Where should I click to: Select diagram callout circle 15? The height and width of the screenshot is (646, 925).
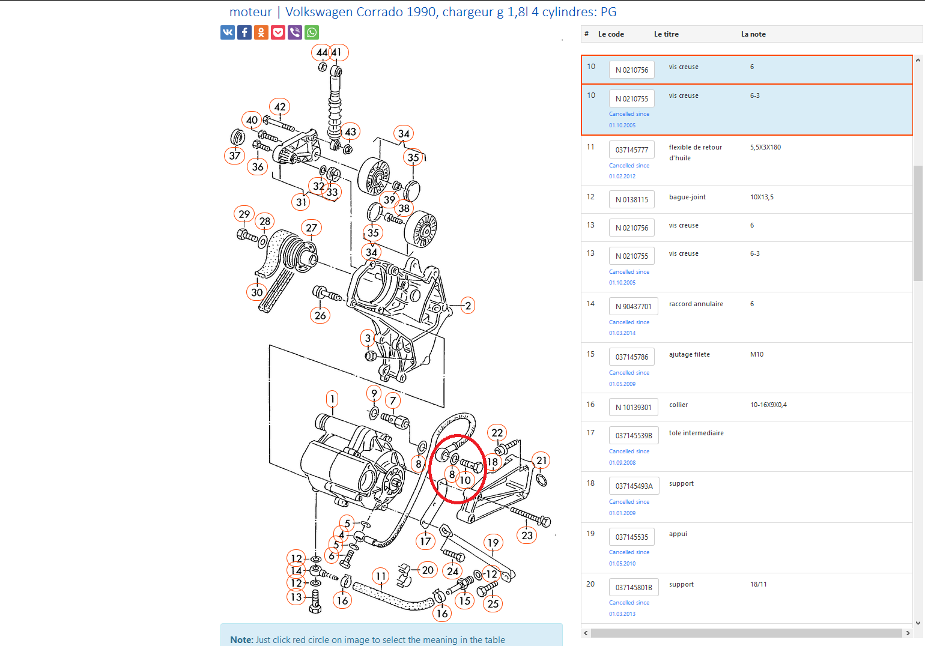point(464,601)
